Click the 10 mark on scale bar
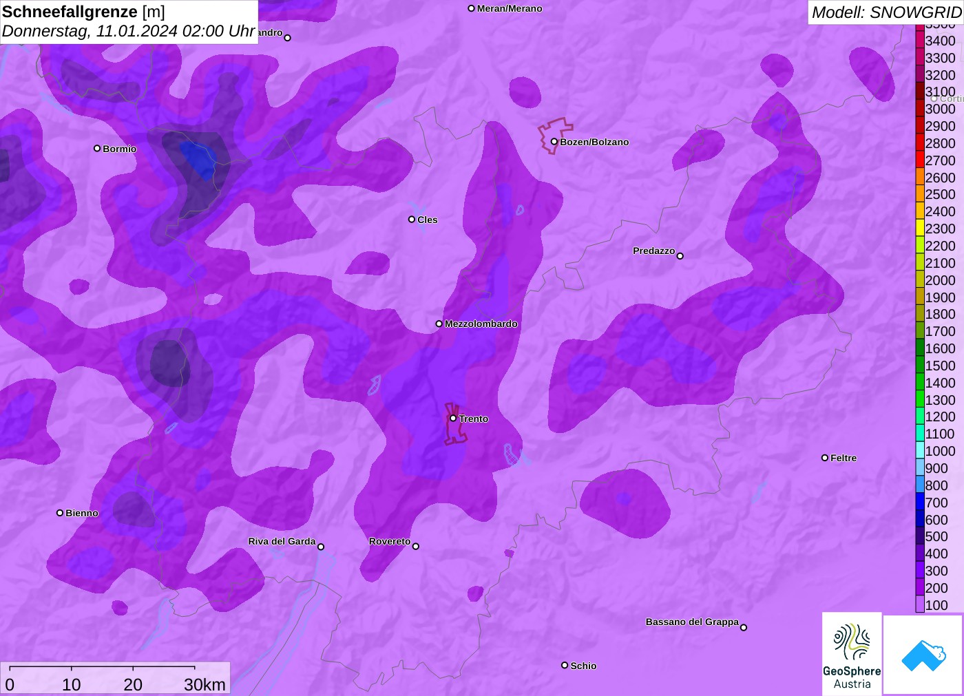964x696 pixels. [72, 684]
